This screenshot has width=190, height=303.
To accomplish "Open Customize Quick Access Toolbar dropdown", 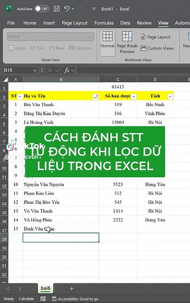I will (x=94, y=9).
